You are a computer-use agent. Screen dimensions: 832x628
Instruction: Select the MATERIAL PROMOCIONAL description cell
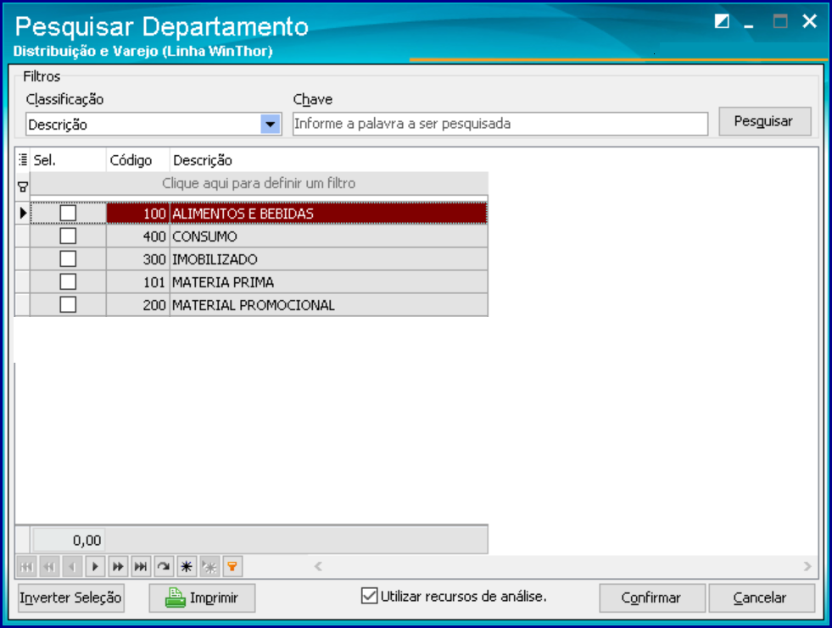coord(328,305)
